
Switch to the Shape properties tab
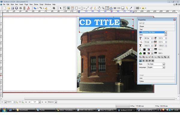(x=157, y=26)
